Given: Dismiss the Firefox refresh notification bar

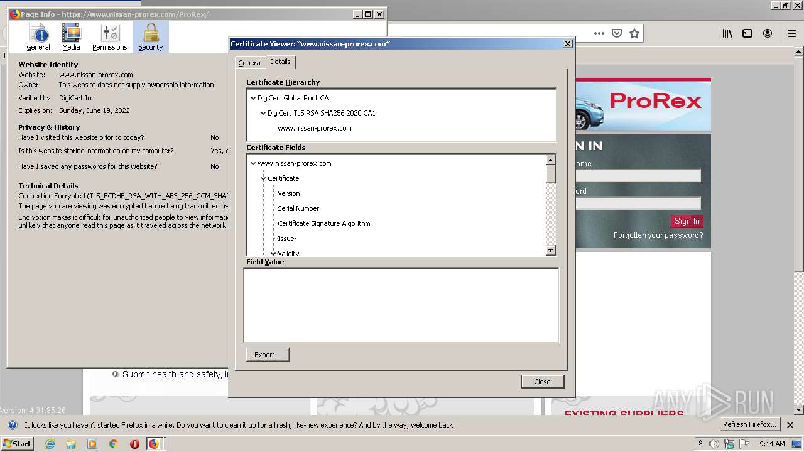Looking at the screenshot, I should 790,425.
